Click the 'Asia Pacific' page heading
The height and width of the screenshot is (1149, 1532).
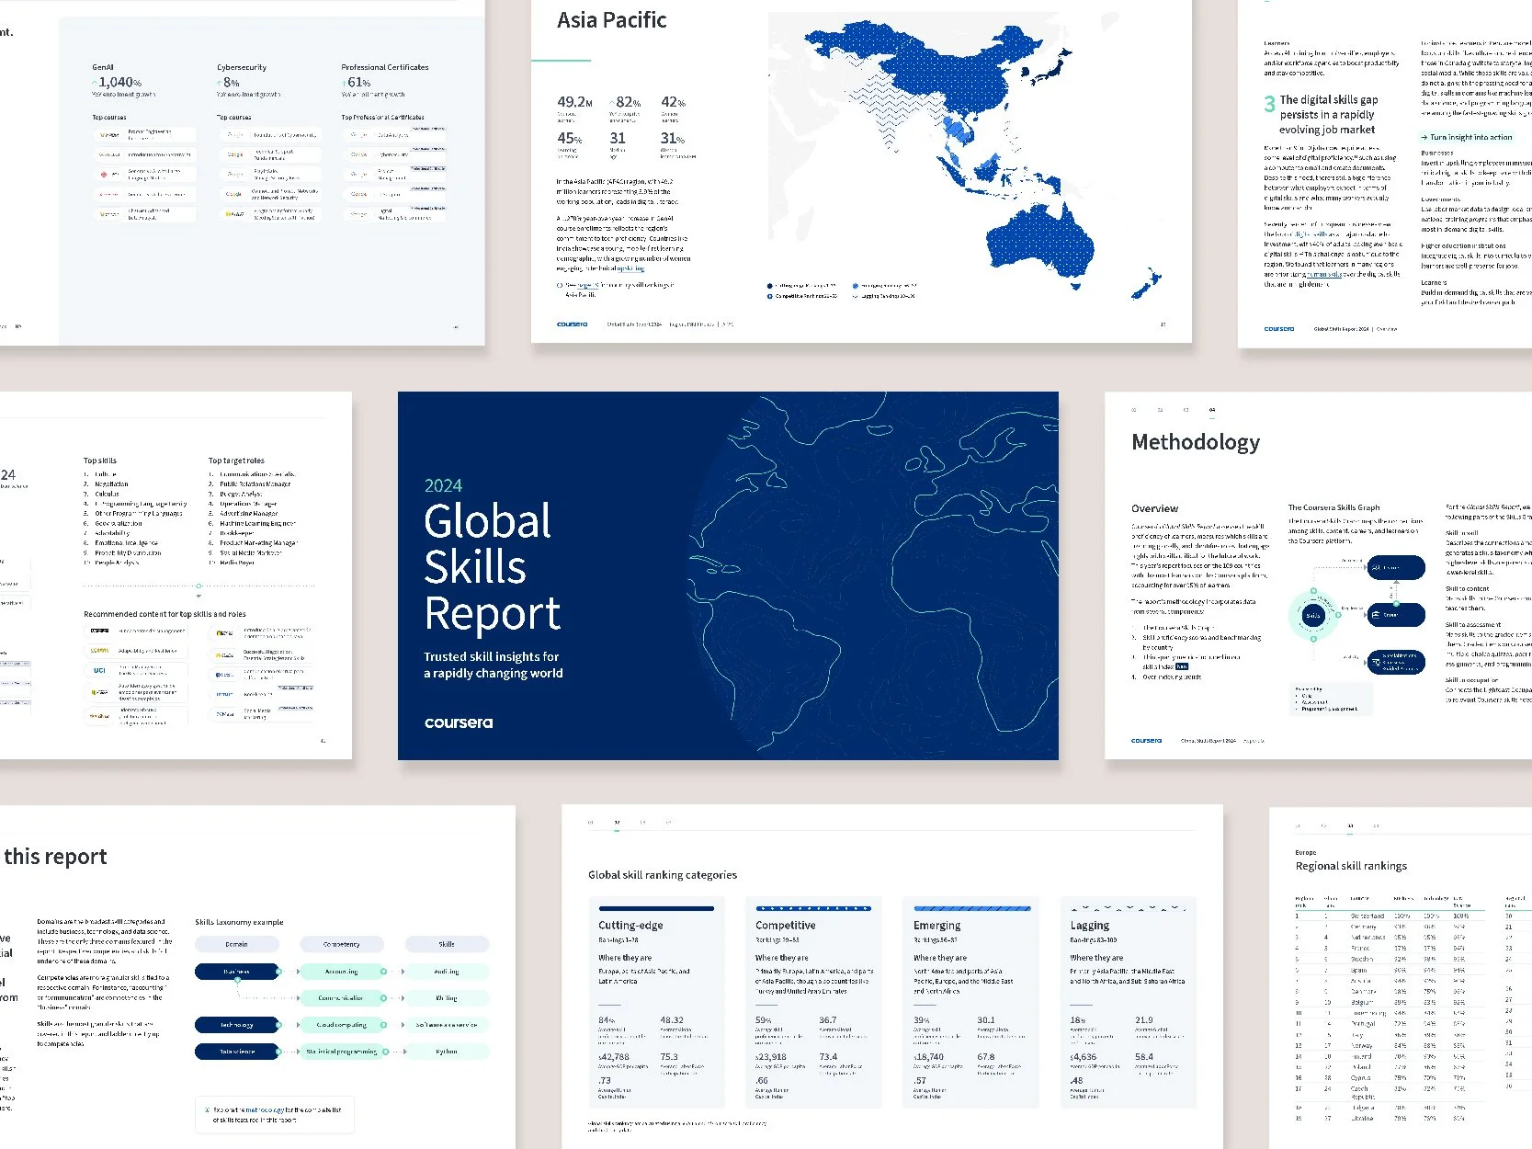pos(611,20)
